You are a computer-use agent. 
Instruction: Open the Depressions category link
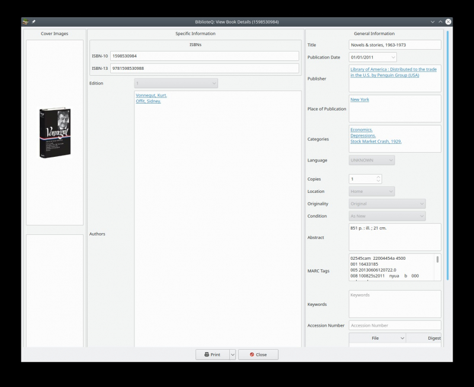pyautogui.click(x=363, y=136)
